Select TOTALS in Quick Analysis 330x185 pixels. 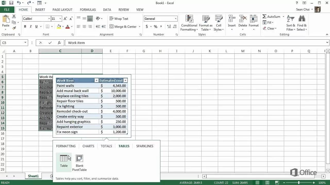point(106,146)
